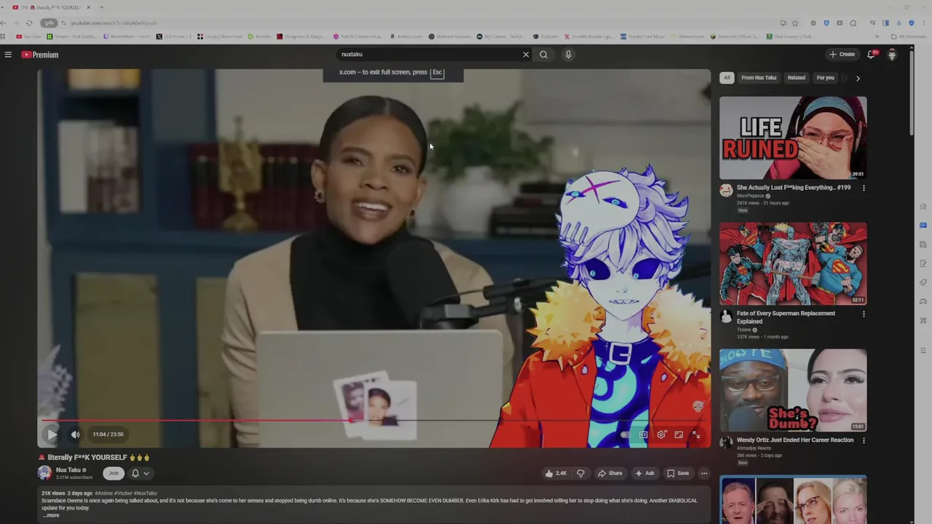Open the MorePegasus channel avatar
The image size is (932, 524).
pyautogui.click(x=726, y=191)
